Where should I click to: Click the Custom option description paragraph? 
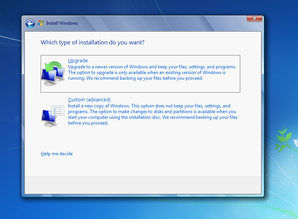(153, 115)
